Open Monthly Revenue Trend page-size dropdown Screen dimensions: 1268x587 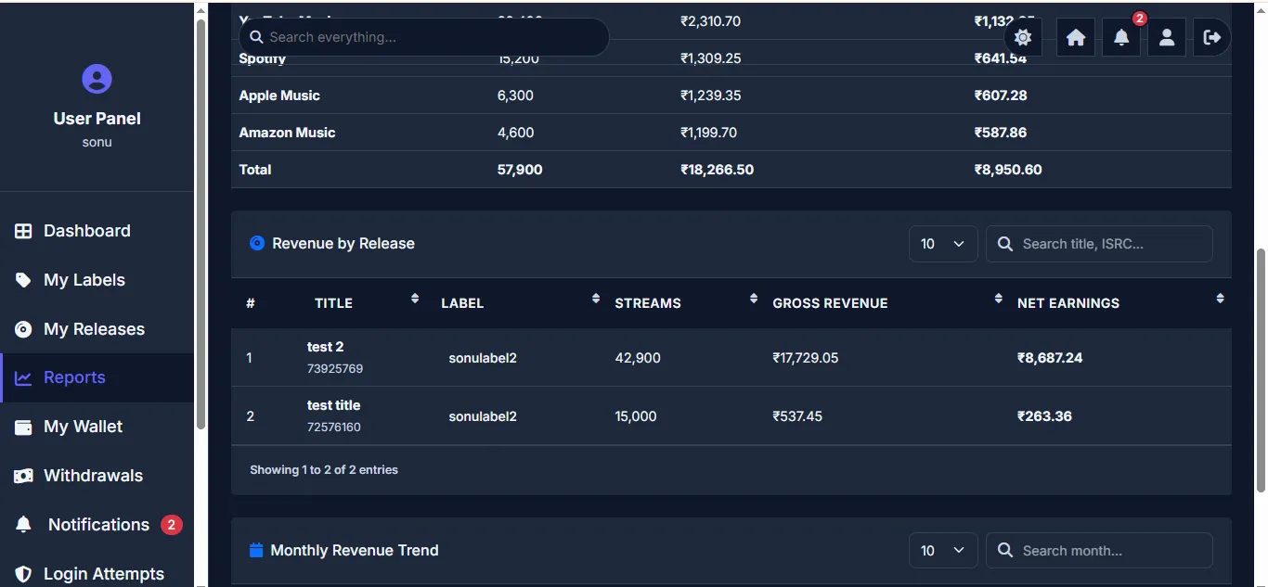click(943, 551)
